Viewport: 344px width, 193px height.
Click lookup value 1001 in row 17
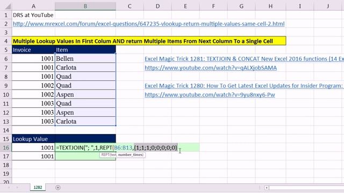pos(33,157)
